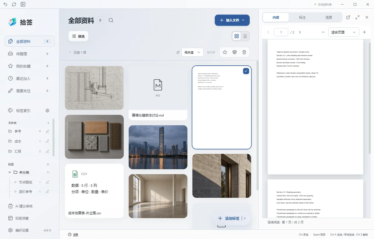The image size is (374, 239).
Task: Open the 适合页面 zoom dropdown
Action: 343,32
